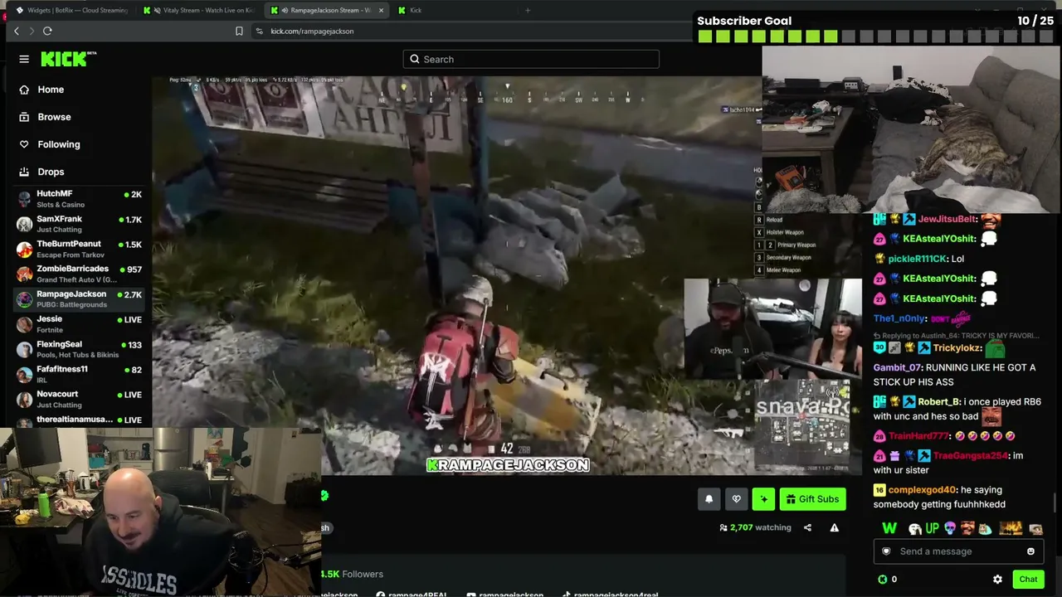Viewport: 1062px width, 597px height.
Task: Switch to the Widgets BotRix tab
Action: 71,10
